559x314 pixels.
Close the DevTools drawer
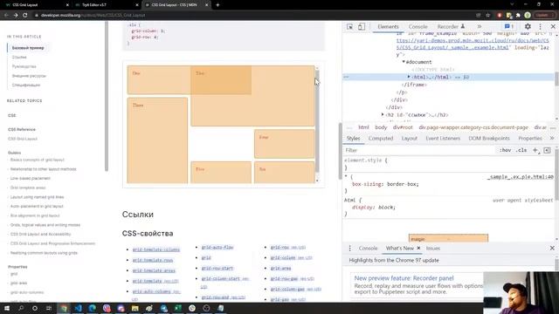pos(552,248)
